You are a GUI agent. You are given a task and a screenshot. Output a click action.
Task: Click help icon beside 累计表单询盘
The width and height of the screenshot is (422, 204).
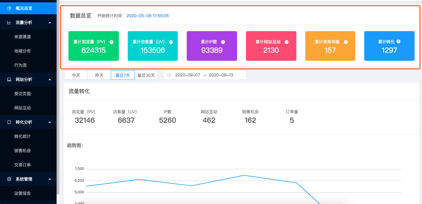coord(346,42)
